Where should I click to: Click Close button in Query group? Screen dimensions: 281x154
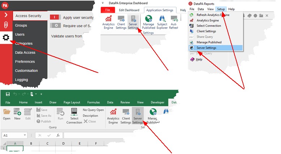tap(90, 121)
